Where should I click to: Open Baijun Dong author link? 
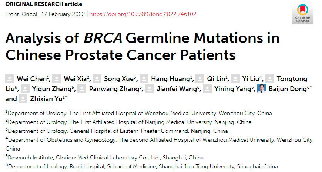[288, 89]
